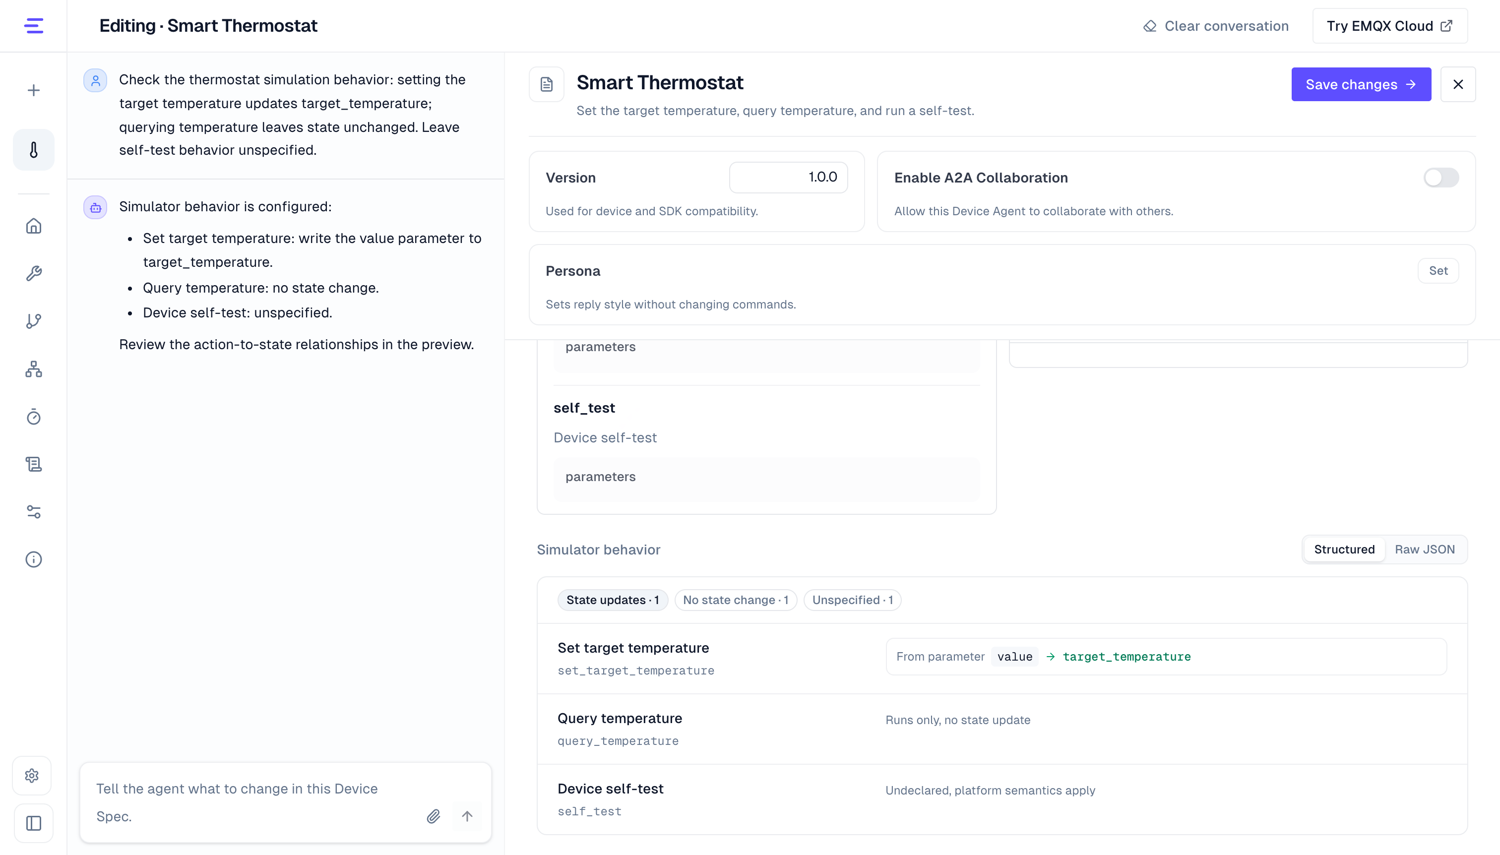Click the document icon beside Smart Thermostat
This screenshot has height=855, width=1500.
click(546, 85)
